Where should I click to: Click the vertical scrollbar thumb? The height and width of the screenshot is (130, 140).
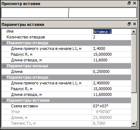(x=134, y=64)
